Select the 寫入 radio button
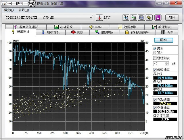The height and width of the screenshot is (140, 184). [155, 52]
